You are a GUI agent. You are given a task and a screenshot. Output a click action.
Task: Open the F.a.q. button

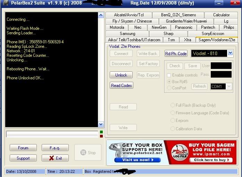(x=55, y=148)
